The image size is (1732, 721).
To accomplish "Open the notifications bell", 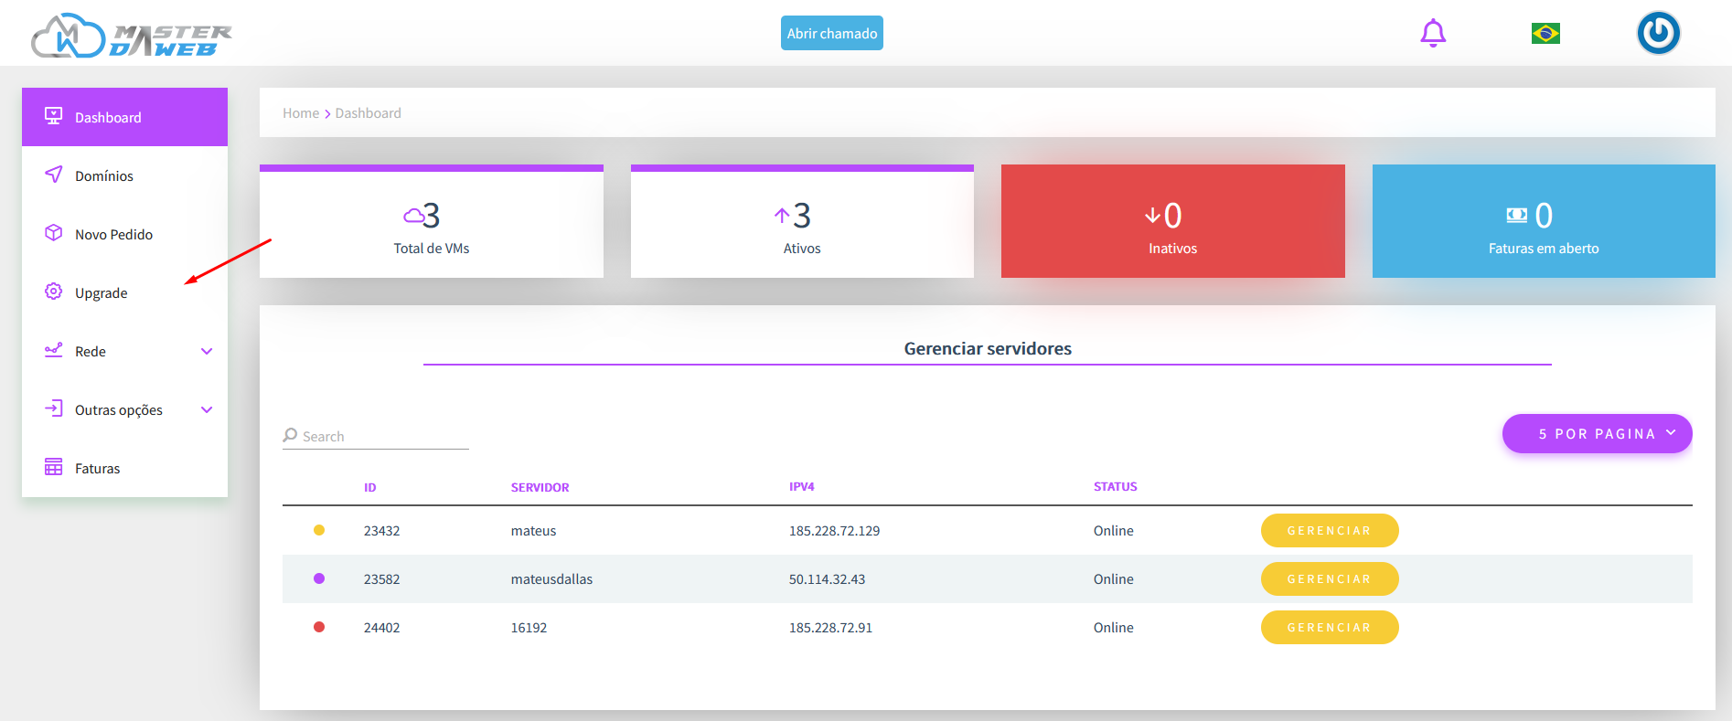I will 1433,33.
